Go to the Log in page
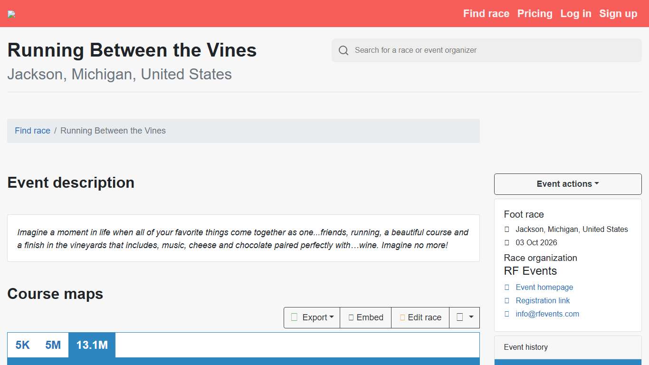The width and height of the screenshot is (649, 365). 576,14
